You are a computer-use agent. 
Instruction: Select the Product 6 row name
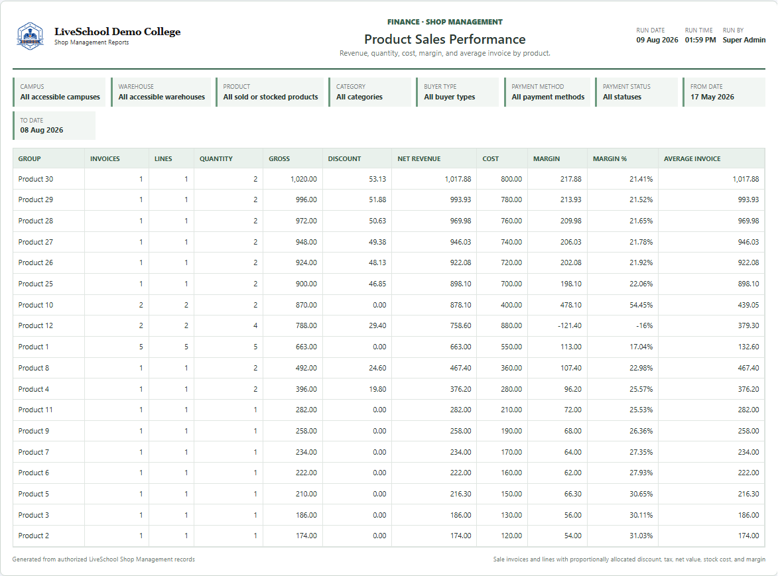(x=34, y=473)
